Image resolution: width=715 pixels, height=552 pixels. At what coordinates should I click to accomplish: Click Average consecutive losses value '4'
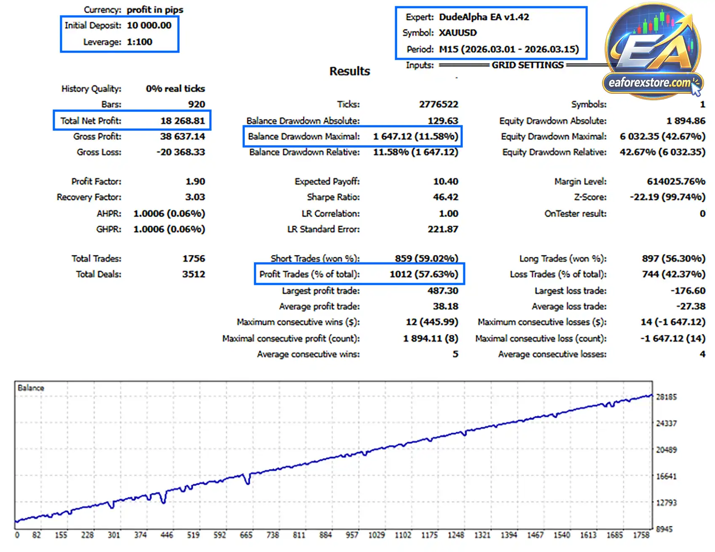point(703,354)
